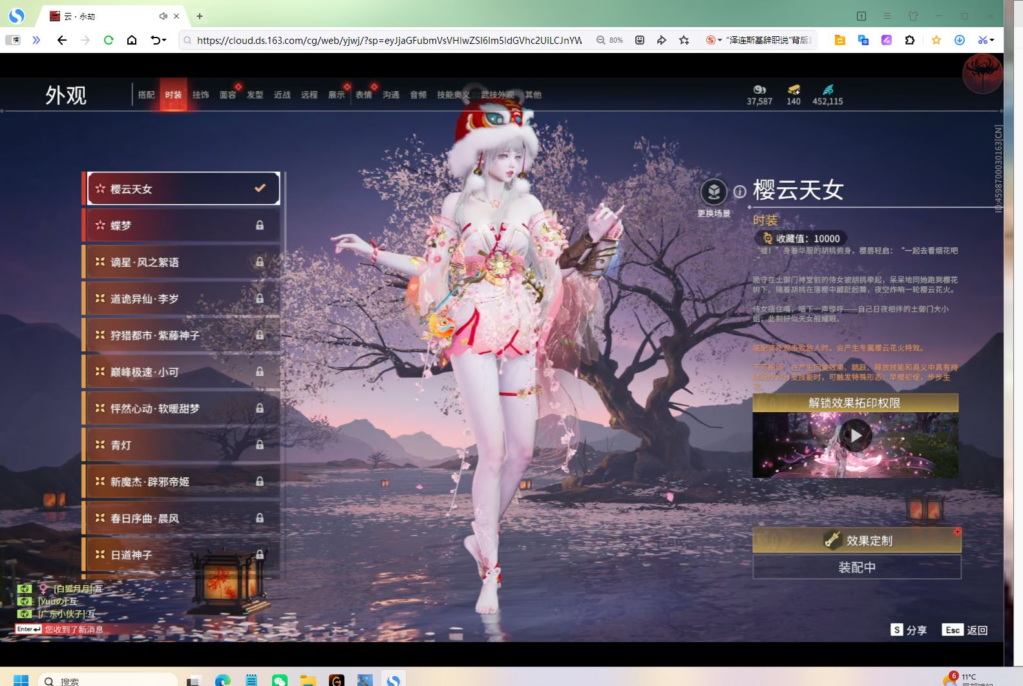1023x686 pixels.
Task: Open the 沟通 tab
Action: (391, 95)
